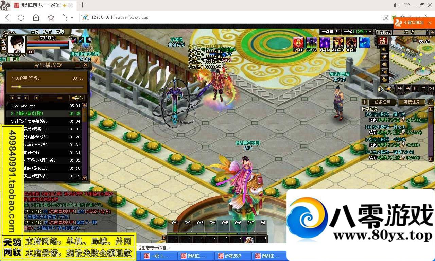The height and width of the screenshot is (261, 435).
Task: Open quest [25]快剑除怪—雁门关
Action: [x=385, y=115]
